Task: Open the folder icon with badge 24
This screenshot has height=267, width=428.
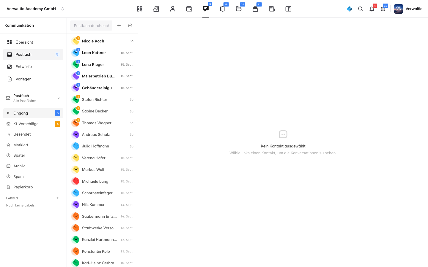Action: pyautogui.click(x=239, y=9)
